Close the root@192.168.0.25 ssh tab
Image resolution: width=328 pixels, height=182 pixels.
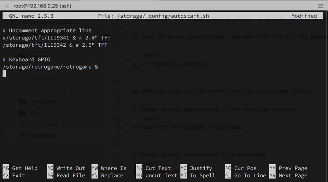click(x=6, y=6)
